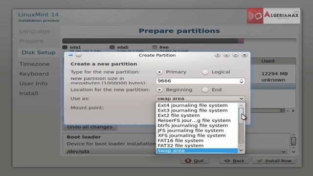Open the Timezone step in sidebar

coord(34,64)
